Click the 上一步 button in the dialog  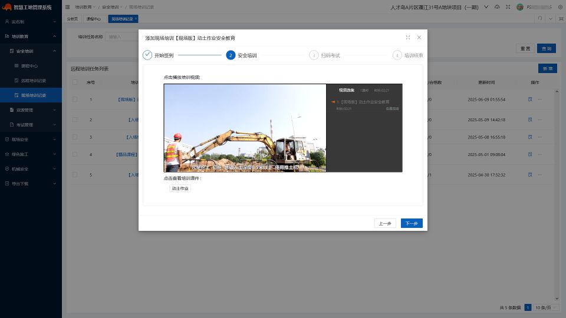pos(385,223)
